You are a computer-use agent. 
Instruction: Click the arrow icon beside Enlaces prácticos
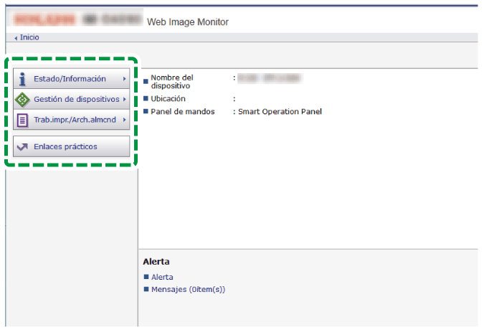(22, 147)
